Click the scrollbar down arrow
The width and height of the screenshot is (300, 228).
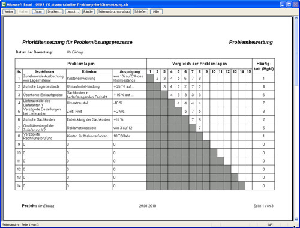[296, 220]
